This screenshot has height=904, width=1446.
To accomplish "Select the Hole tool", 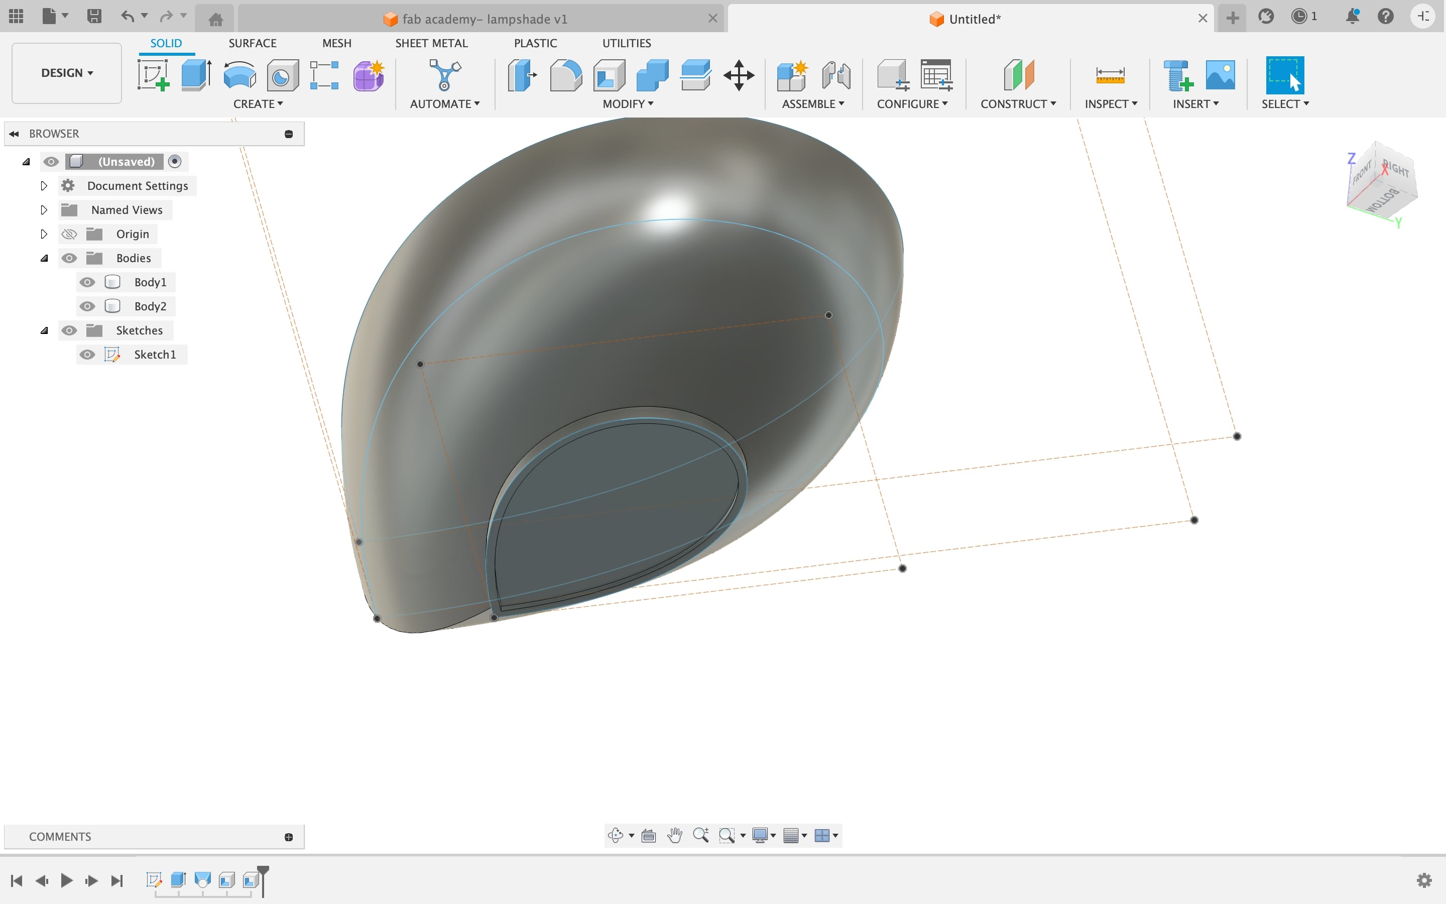I will [x=283, y=75].
